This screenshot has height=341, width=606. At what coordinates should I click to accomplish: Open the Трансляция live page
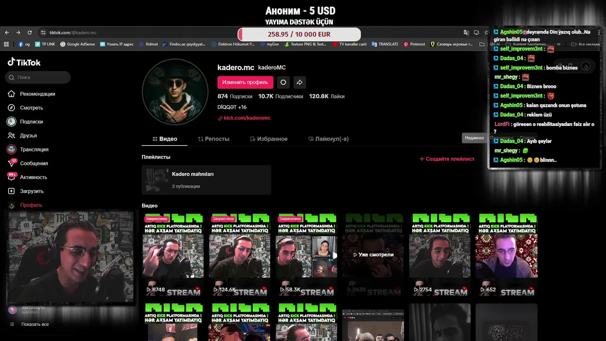tap(28, 149)
